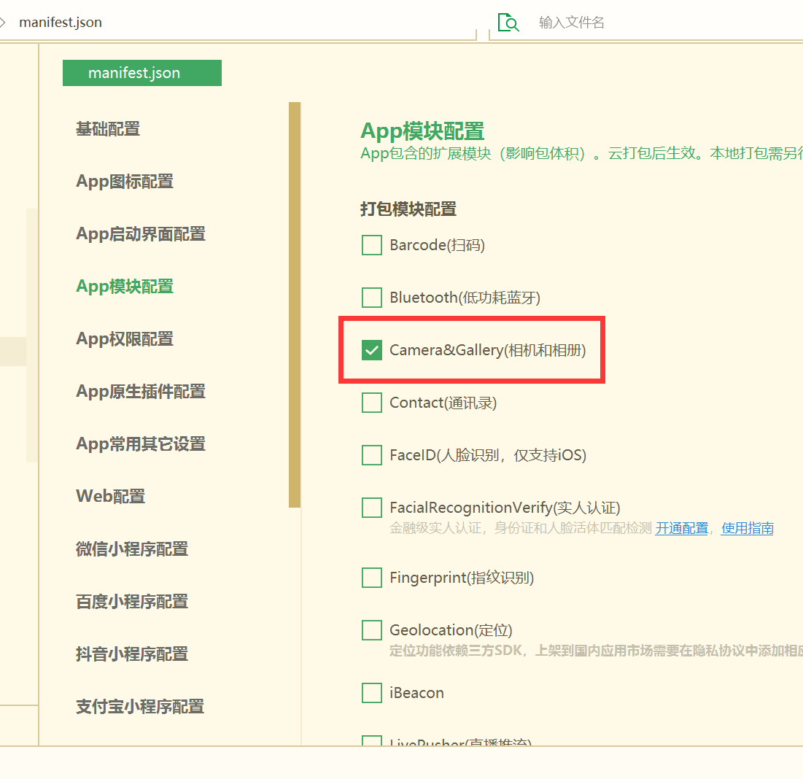
Task: Enable the Contact (通讯录) module
Action: 372,403
